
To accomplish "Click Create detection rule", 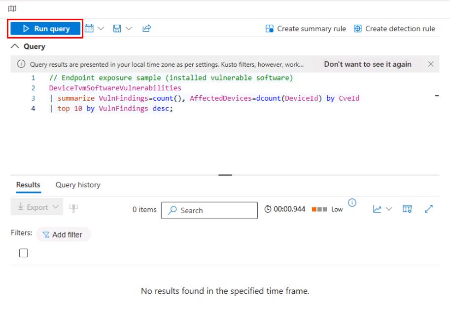I will point(394,29).
